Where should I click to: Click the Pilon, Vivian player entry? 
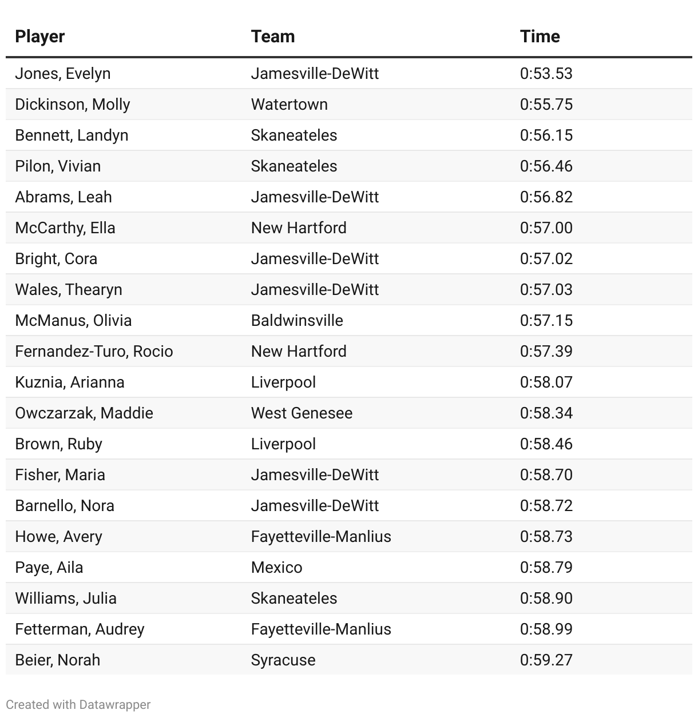coord(58,166)
